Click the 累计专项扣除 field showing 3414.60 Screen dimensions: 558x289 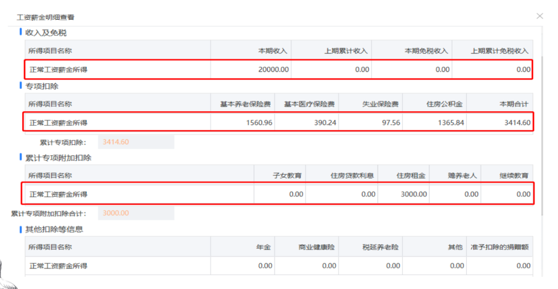pos(136,142)
